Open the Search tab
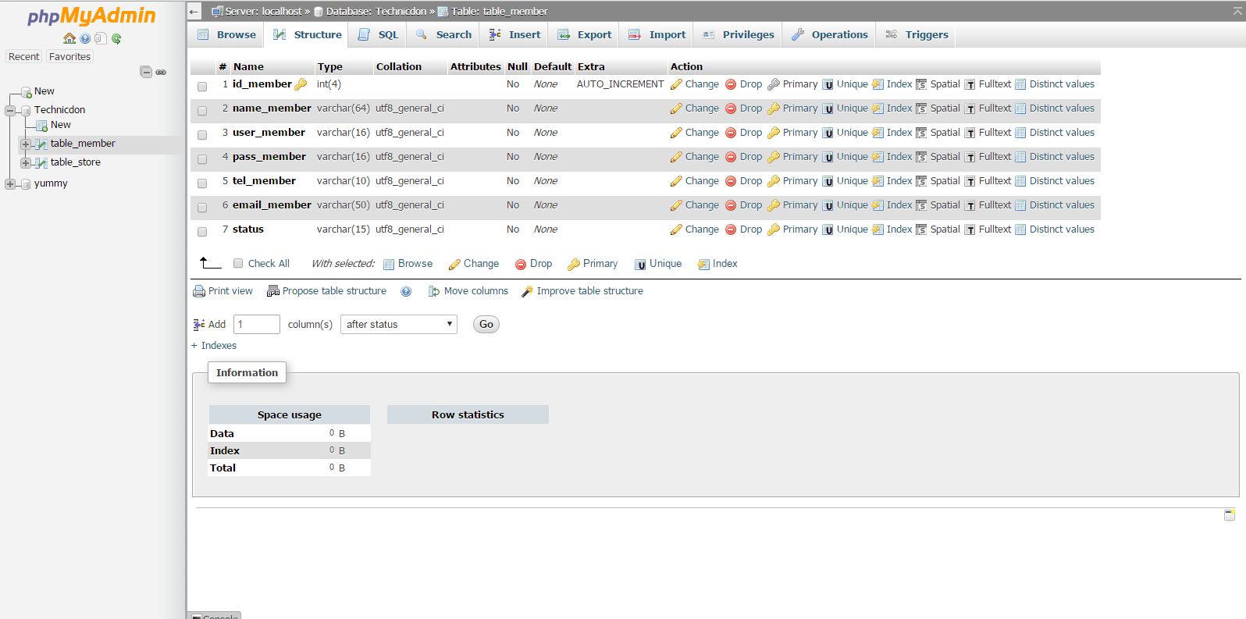The width and height of the screenshot is (1246, 619). [443, 34]
